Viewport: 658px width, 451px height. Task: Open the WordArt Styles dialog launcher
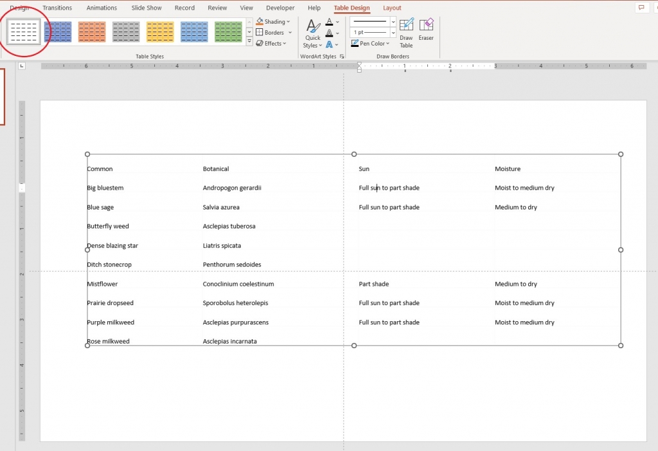click(x=341, y=56)
